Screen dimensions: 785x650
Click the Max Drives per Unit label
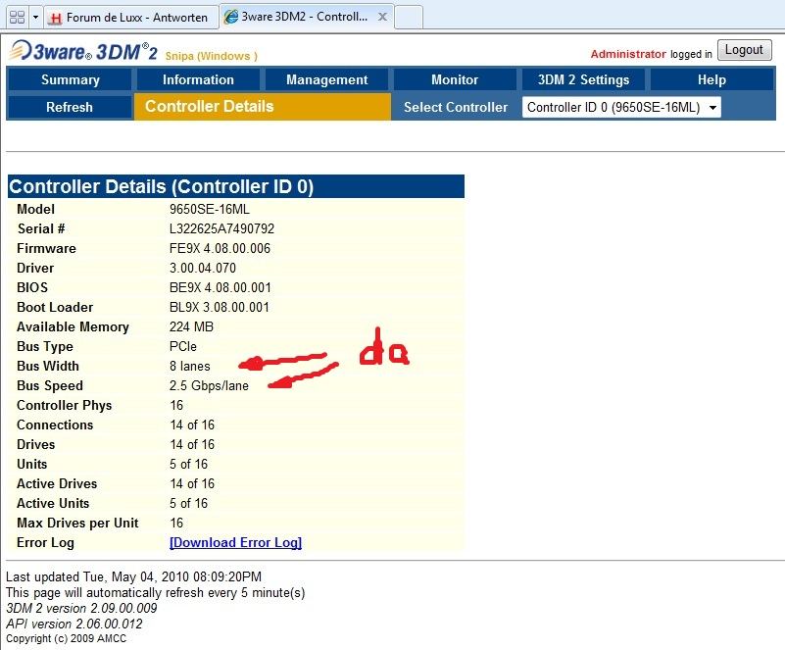point(77,523)
